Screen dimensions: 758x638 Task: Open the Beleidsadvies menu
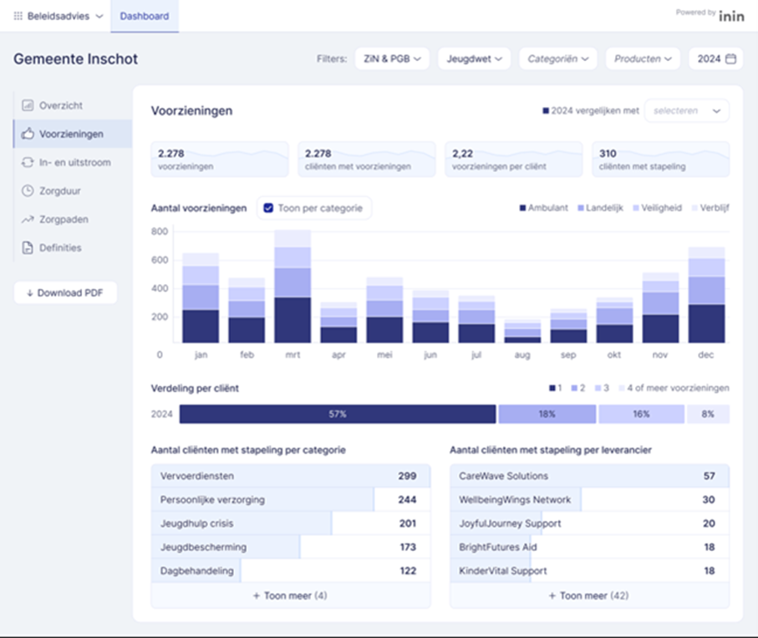point(64,16)
